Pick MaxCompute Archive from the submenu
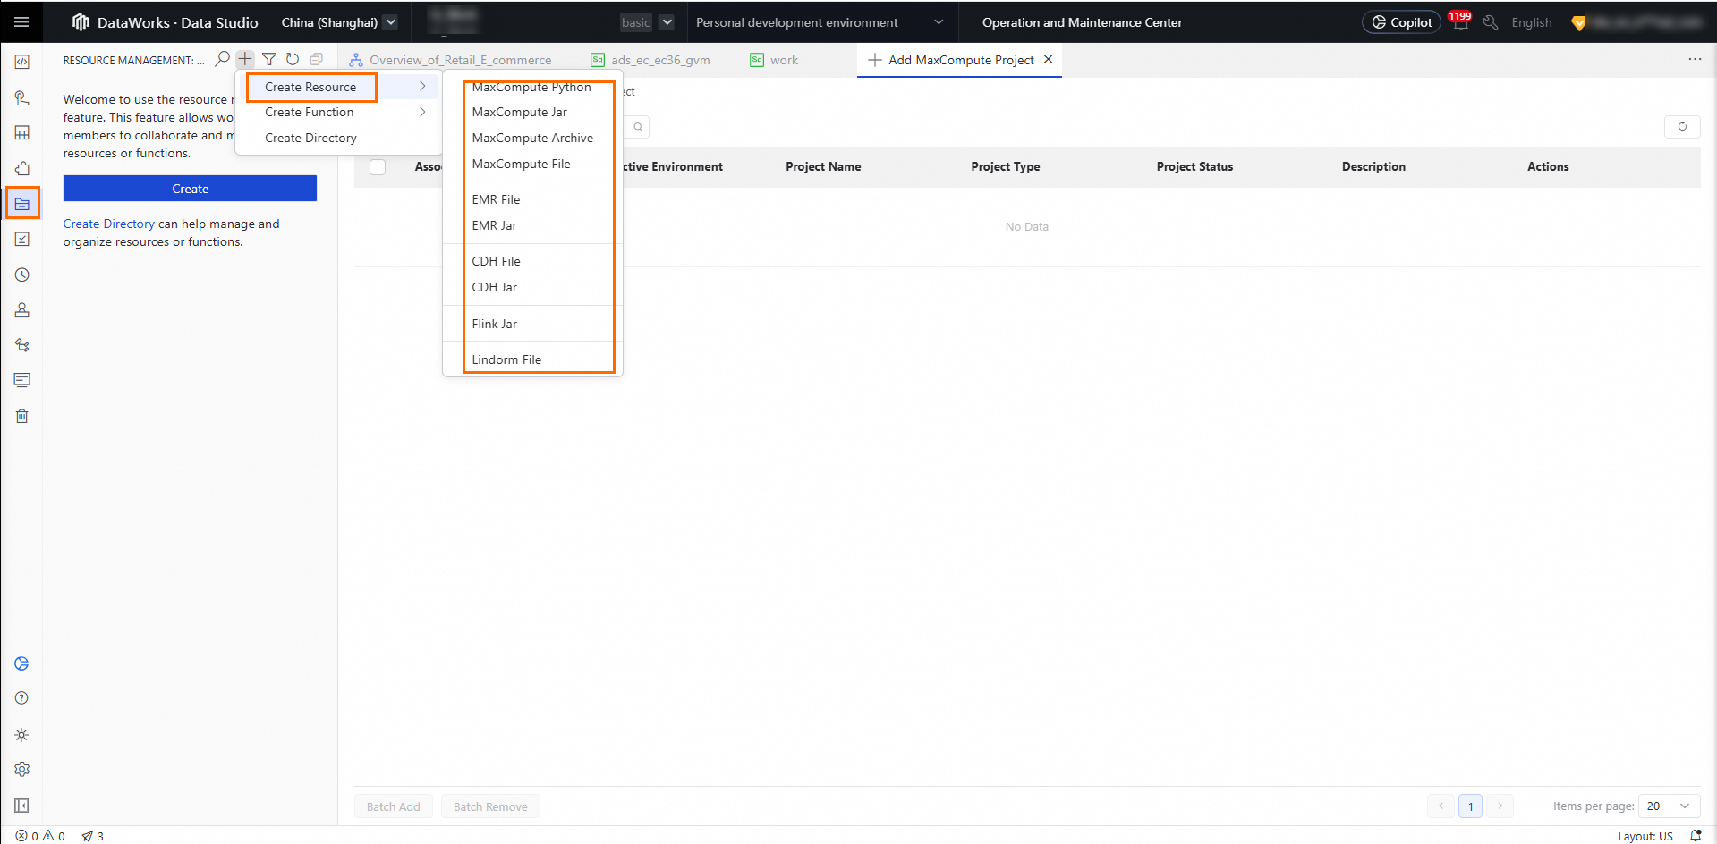 click(532, 138)
